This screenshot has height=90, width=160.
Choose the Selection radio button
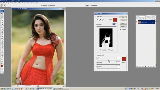100,50
